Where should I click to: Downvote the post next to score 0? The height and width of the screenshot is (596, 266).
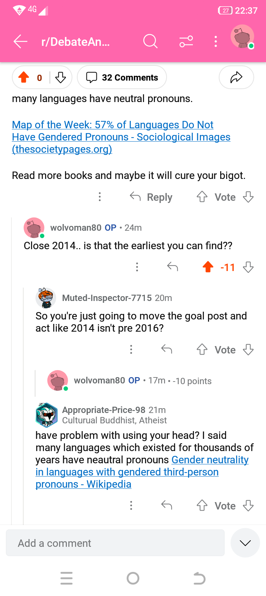(60, 77)
